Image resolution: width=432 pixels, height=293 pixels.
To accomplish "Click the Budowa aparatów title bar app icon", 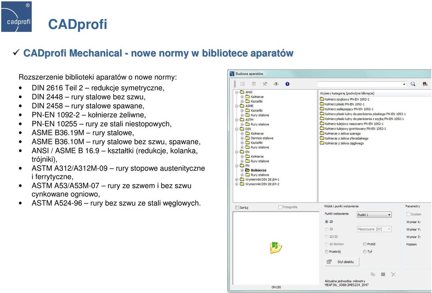I will pos(232,74).
